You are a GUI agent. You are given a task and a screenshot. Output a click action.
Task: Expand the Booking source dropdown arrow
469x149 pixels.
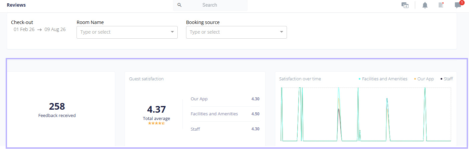pyautogui.click(x=282, y=32)
